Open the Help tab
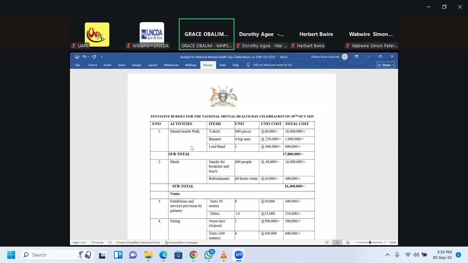Image resolution: width=468 pixels, height=263 pixels. [236, 65]
